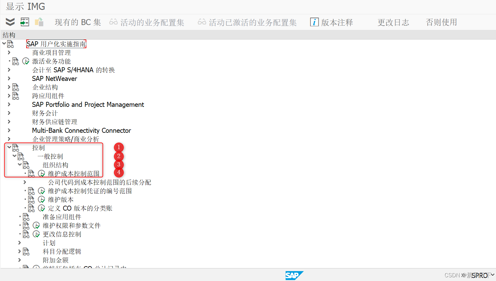
Task: Expand the 企业结构 node
Action: coord(9,87)
